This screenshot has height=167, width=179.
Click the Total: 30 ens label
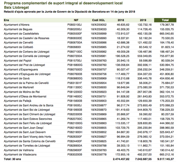tap(13, 159)
